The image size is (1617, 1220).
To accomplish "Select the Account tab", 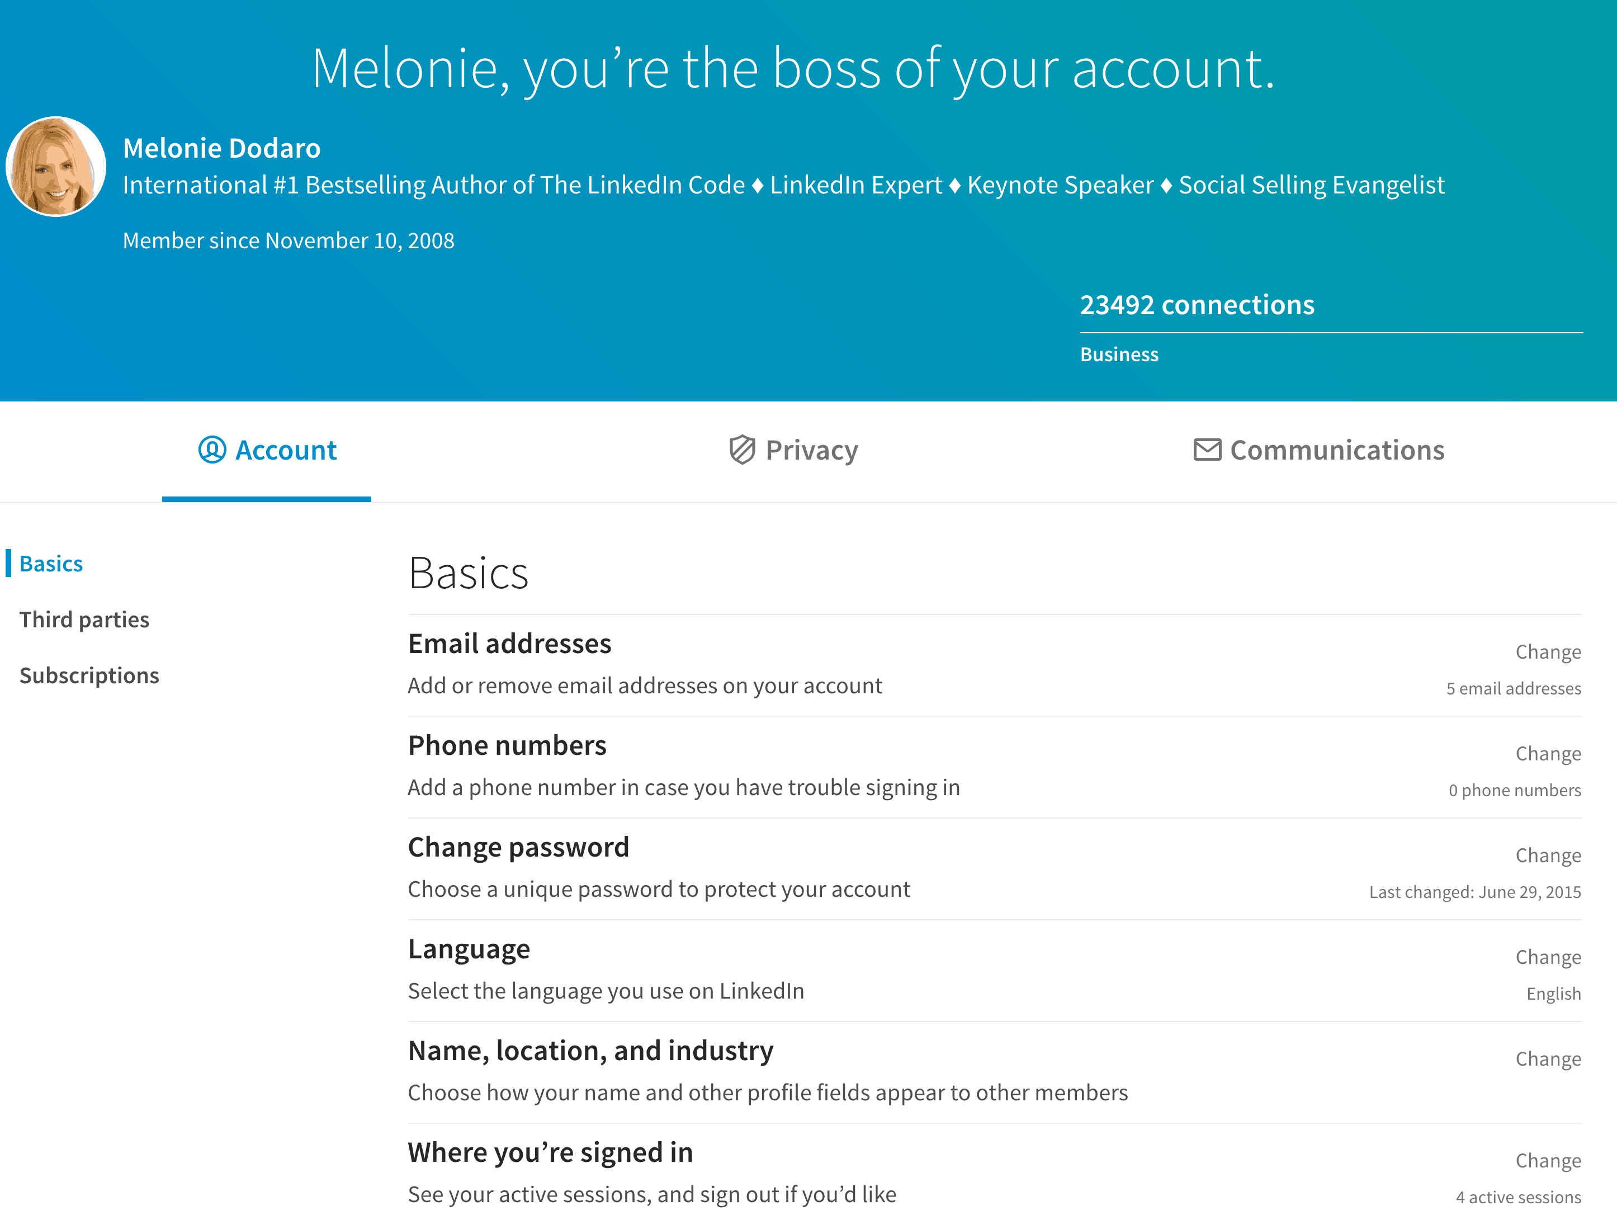I will [267, 450].
